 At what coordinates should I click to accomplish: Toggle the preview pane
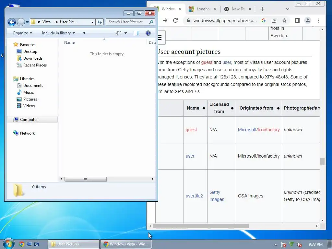[136, 33]
